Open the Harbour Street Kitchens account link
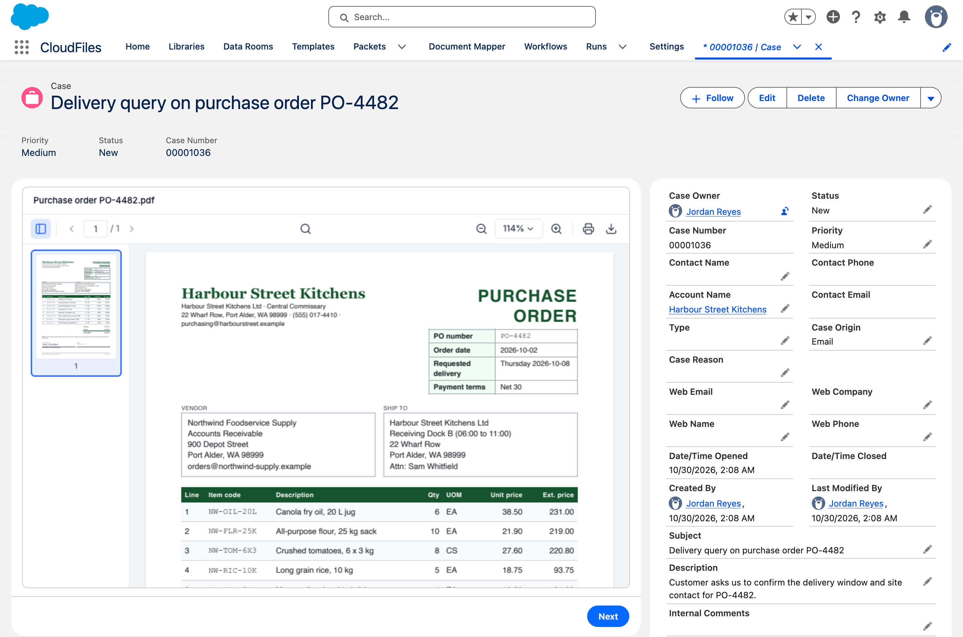The image size is (963, 637). click(x=717, y=309)
